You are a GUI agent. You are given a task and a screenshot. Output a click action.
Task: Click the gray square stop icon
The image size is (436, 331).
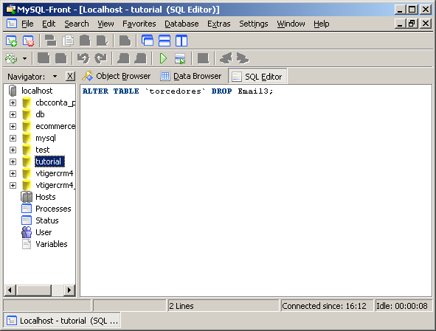click(203, 59)
